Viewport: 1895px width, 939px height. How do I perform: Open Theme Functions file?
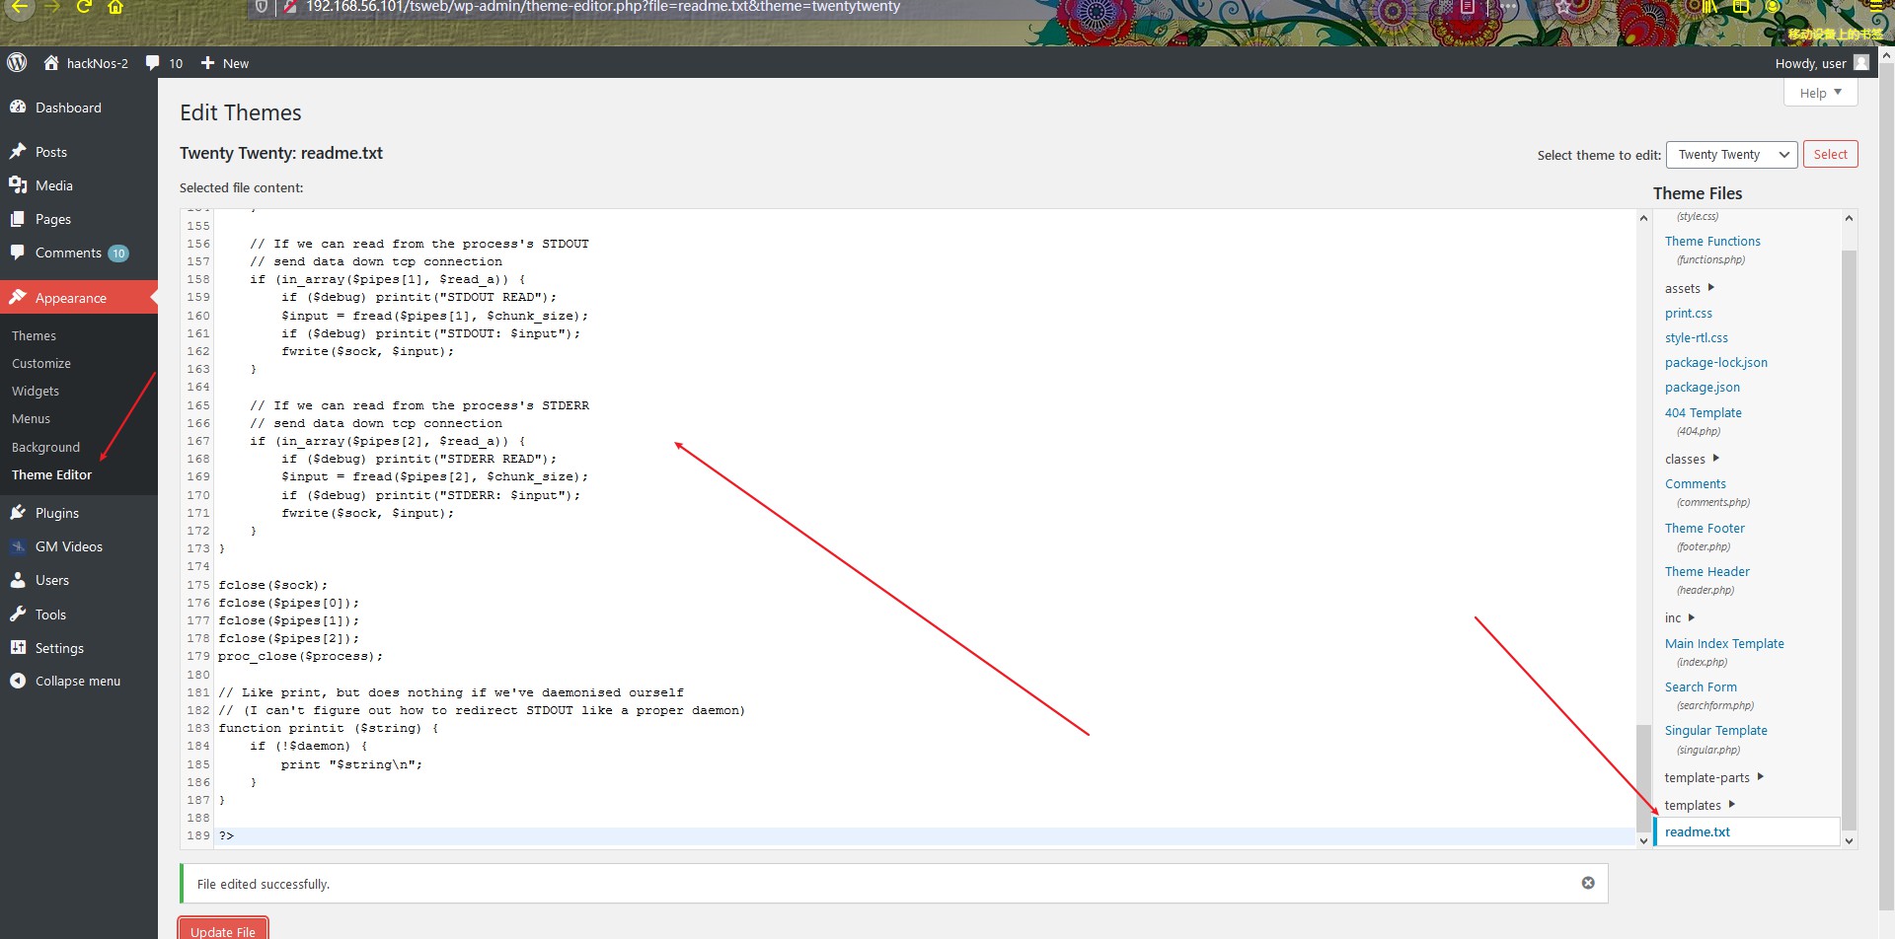click(x=1712, y=241)
